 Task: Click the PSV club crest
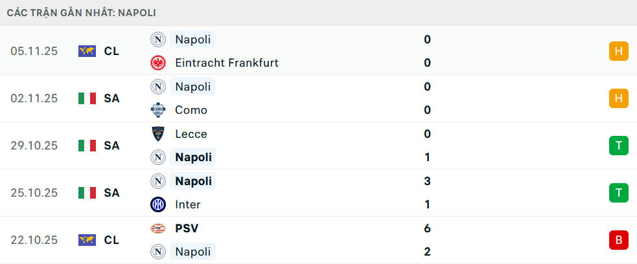[157, 228]
